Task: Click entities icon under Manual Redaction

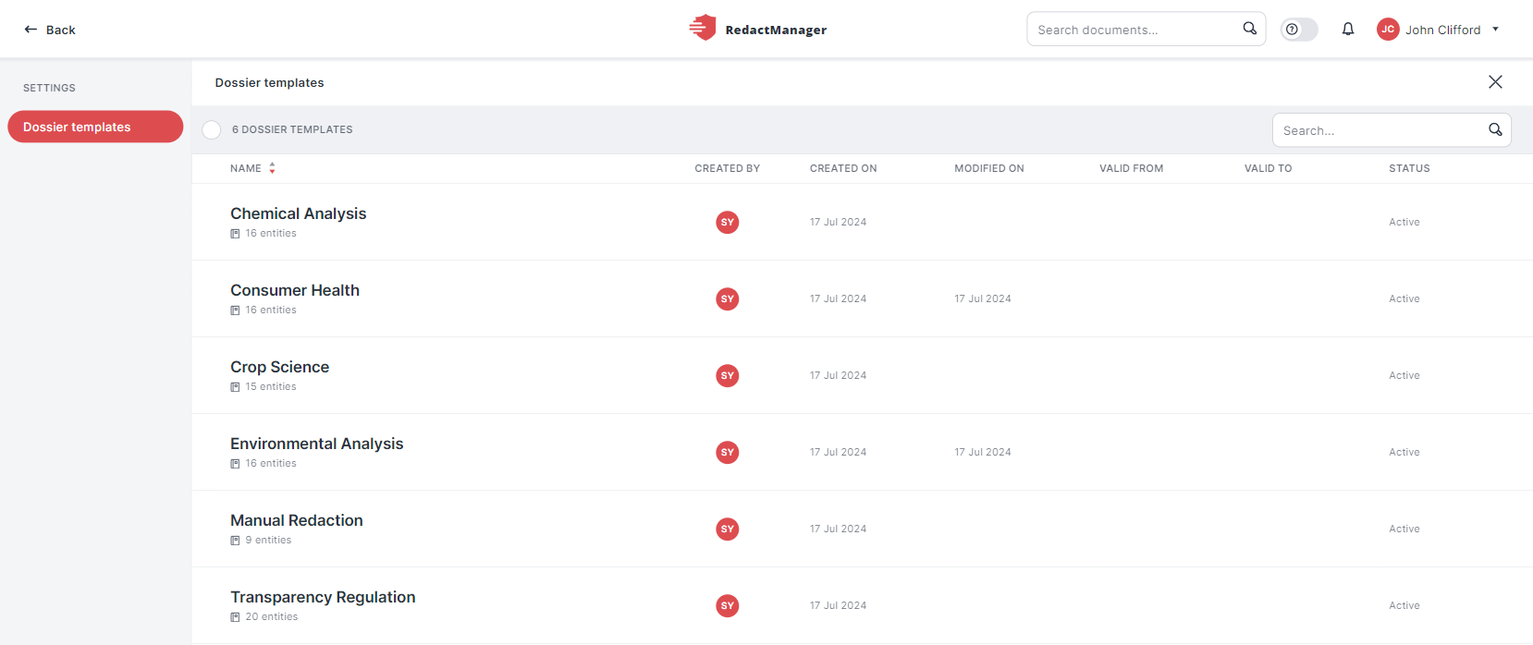Action: [235, 541]
